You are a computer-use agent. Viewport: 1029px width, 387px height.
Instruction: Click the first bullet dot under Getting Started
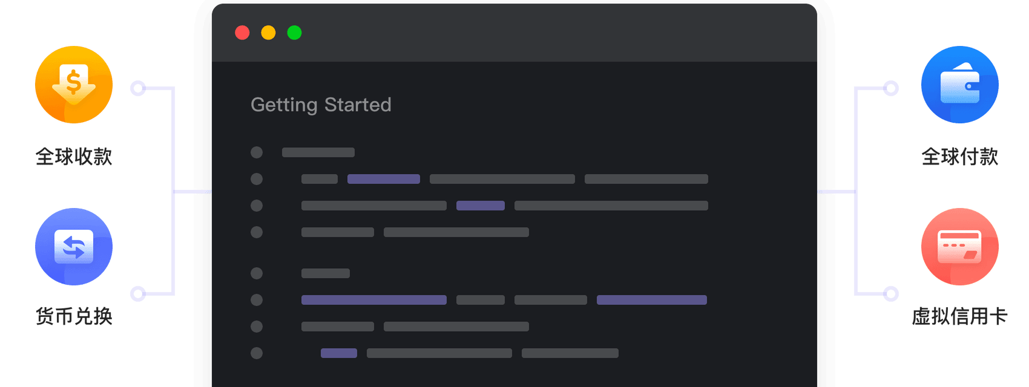[257, 152]
